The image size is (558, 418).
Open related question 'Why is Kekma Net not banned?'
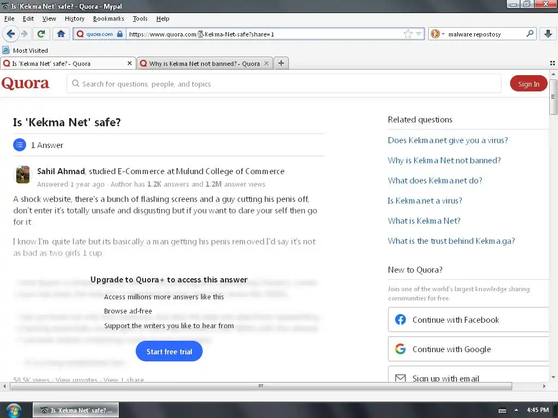444,161
